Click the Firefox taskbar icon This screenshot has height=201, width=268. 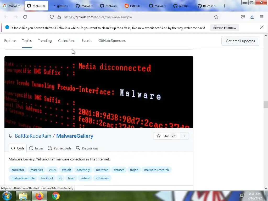click(40, 196)
